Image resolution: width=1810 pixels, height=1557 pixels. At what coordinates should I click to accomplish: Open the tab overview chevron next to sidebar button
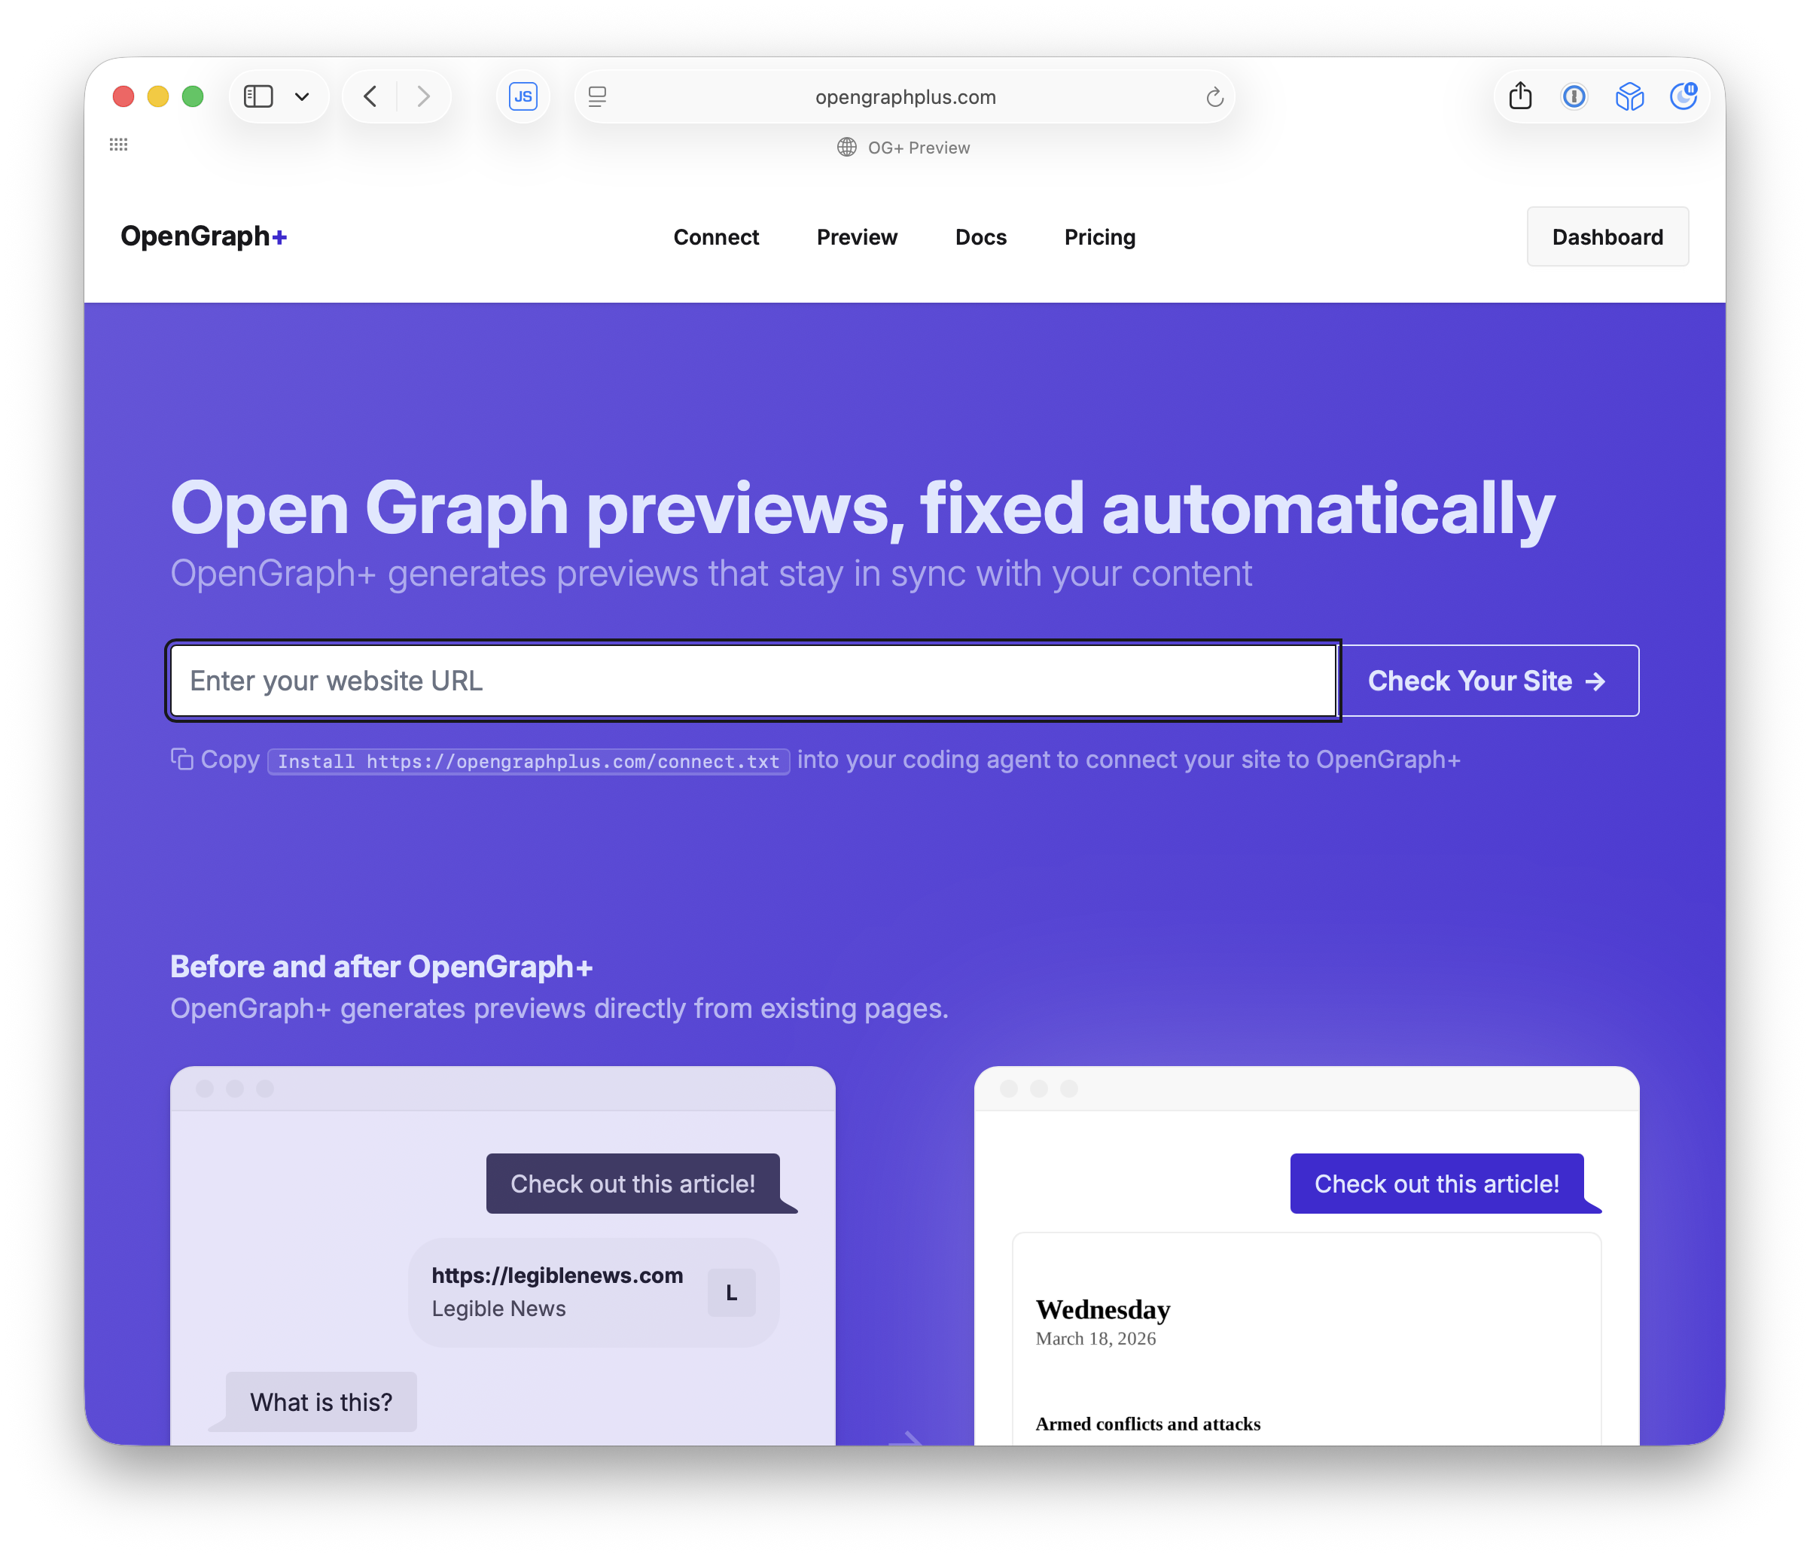pyautogui.click(x=302, y=96)
